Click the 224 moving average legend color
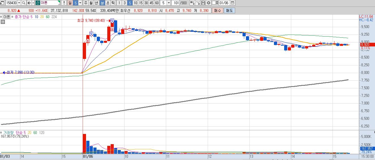The height and width of the screenshot is (160, 375). 54,17
